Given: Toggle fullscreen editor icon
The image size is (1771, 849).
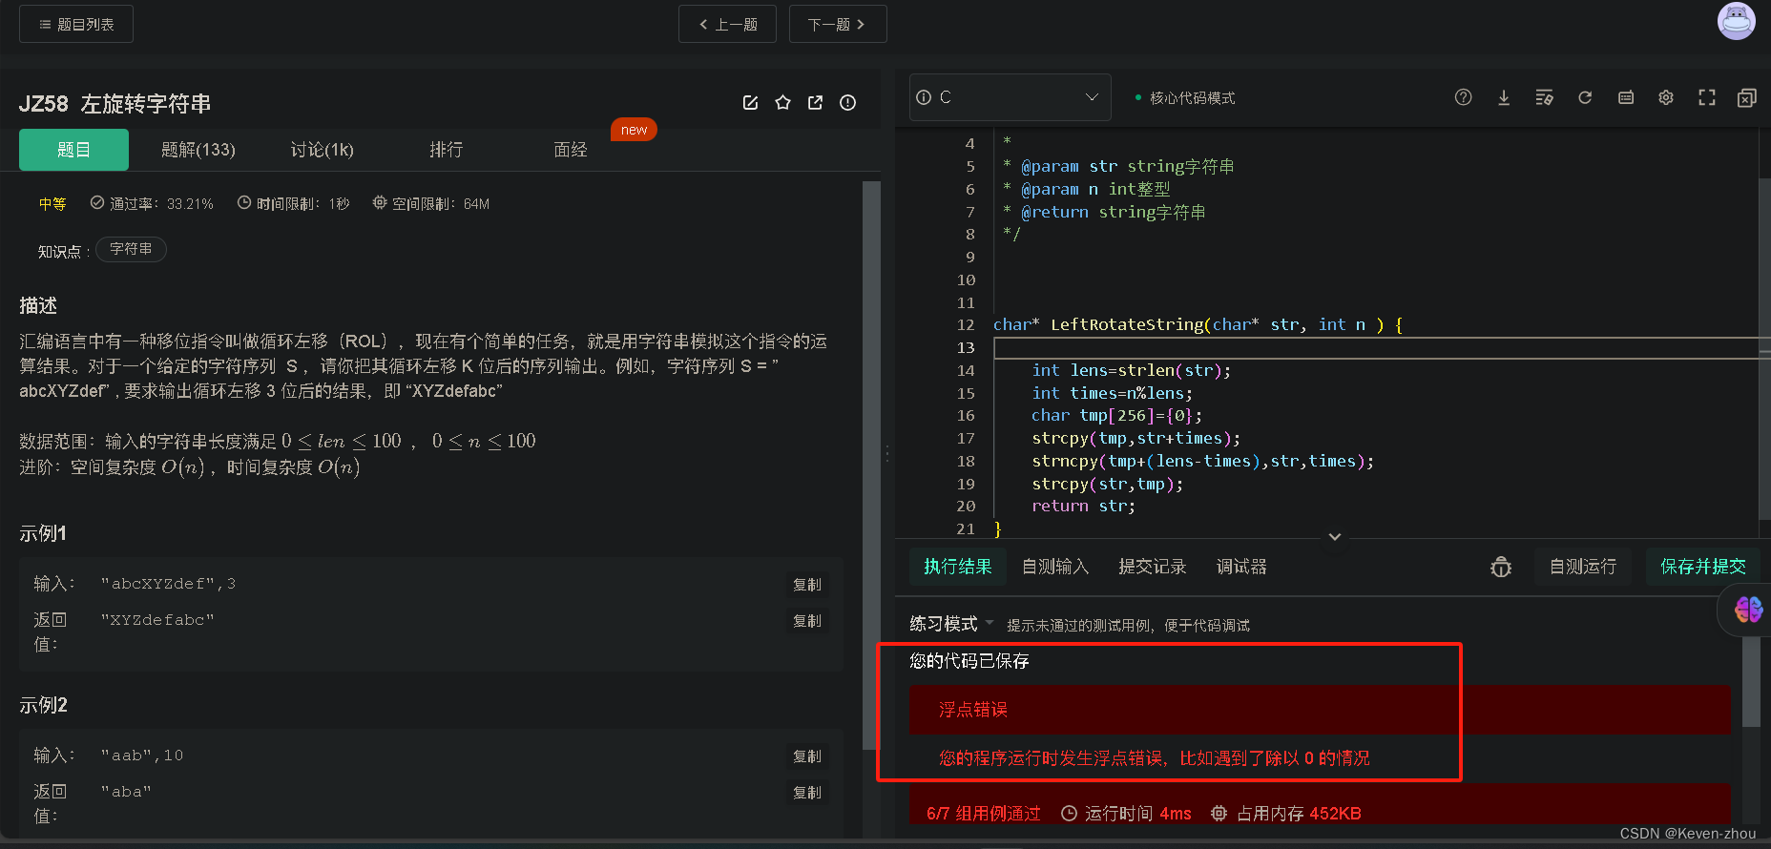Looking at the screenshot, I should (x=1707, y=97).
